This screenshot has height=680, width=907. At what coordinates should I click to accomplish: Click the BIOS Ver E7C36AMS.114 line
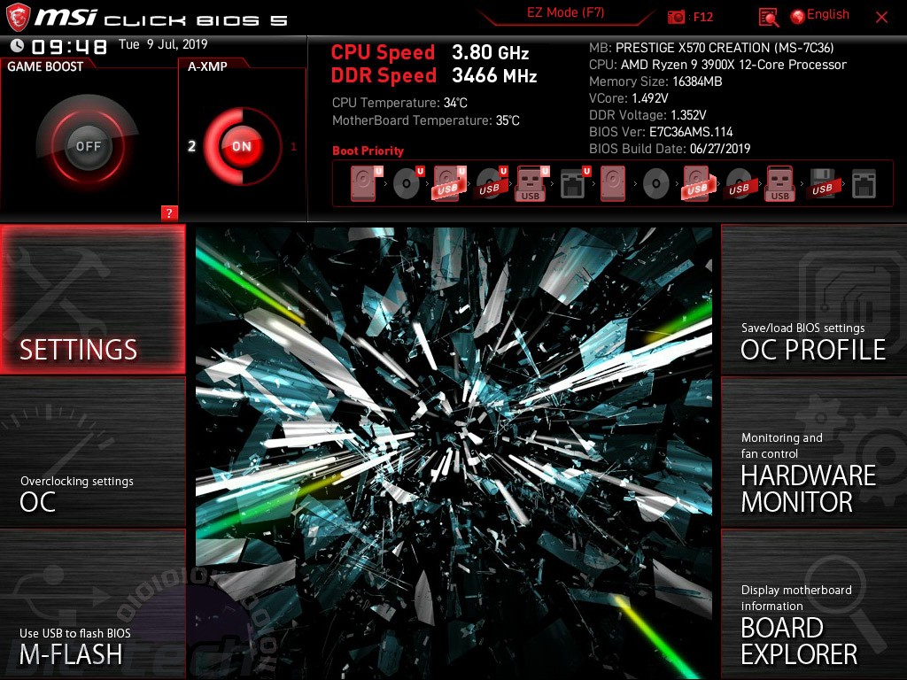pyautogui.click(x=661, y=132)
